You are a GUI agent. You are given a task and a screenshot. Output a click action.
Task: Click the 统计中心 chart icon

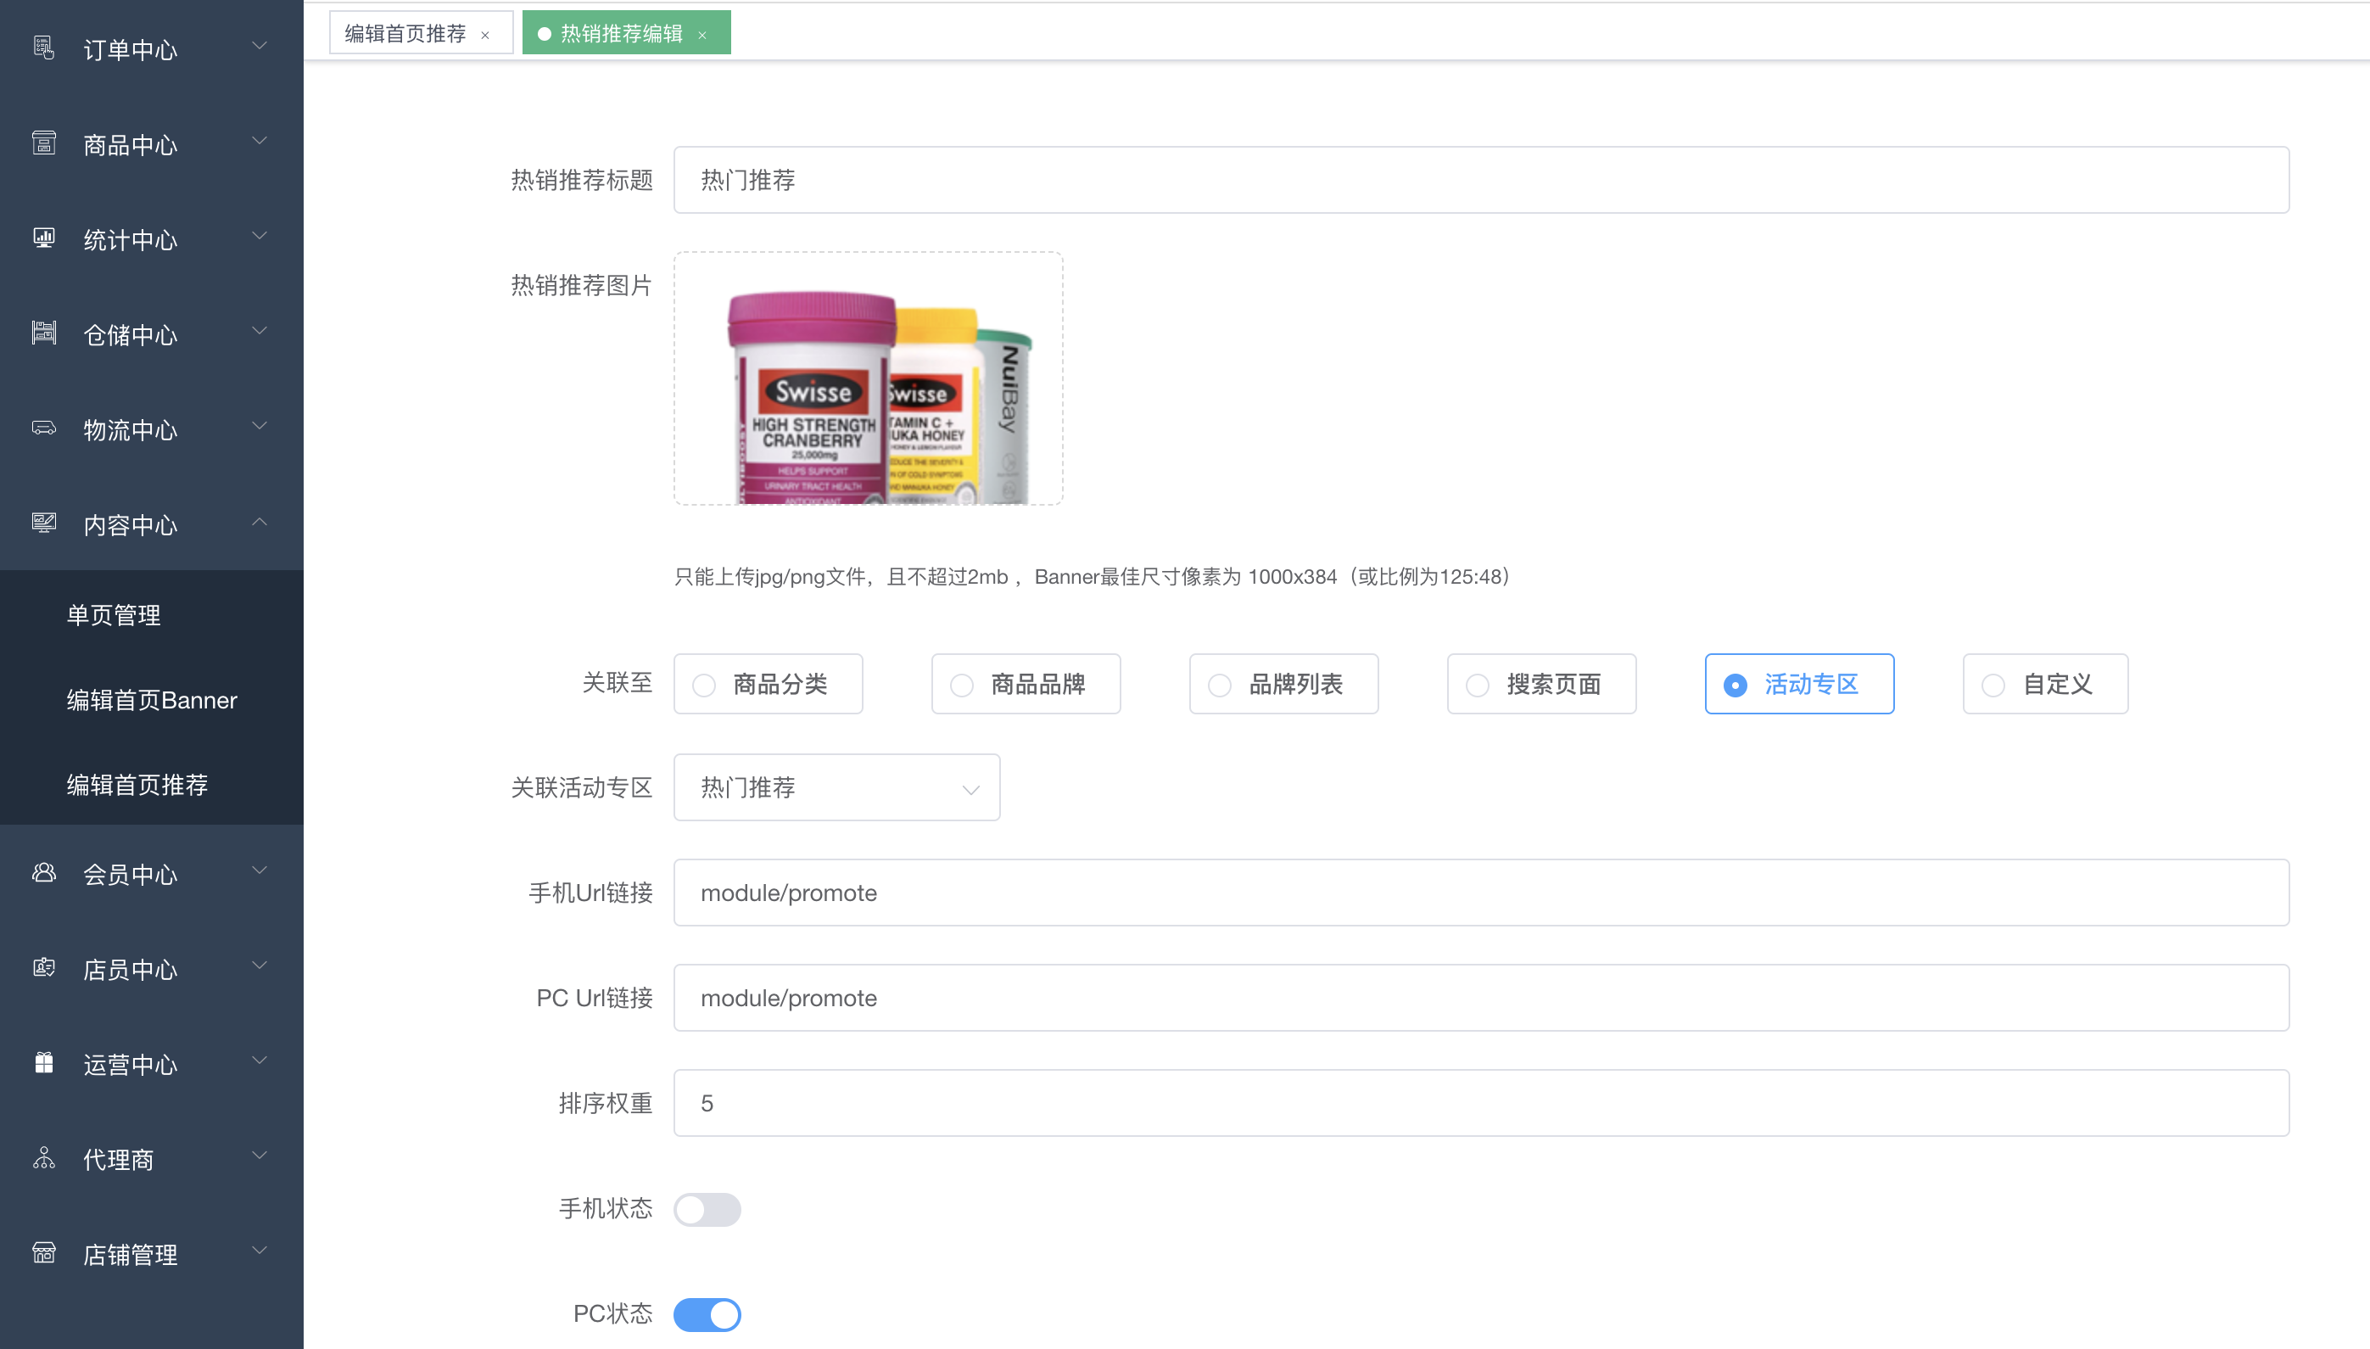click(x=43, y=238)
